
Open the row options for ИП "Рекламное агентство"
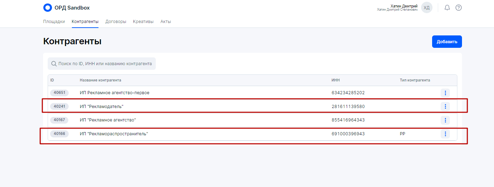tap(445, 120)
